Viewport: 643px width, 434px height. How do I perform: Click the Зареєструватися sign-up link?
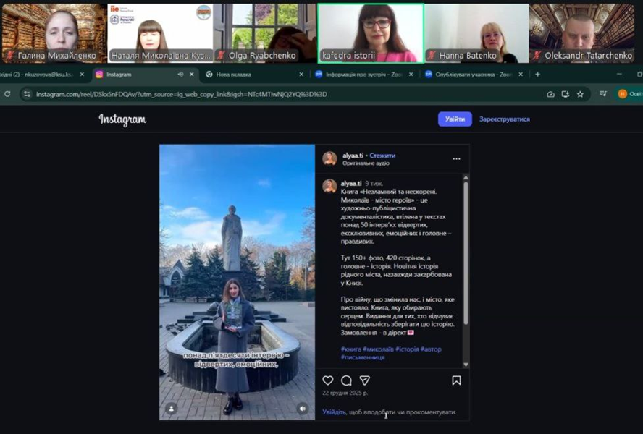(504, 119)
